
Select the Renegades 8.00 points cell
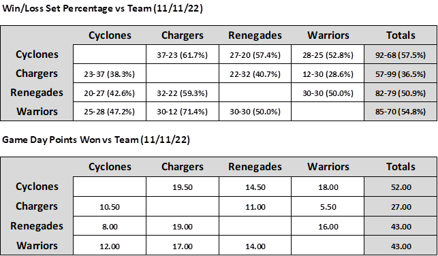click(110, 226)
